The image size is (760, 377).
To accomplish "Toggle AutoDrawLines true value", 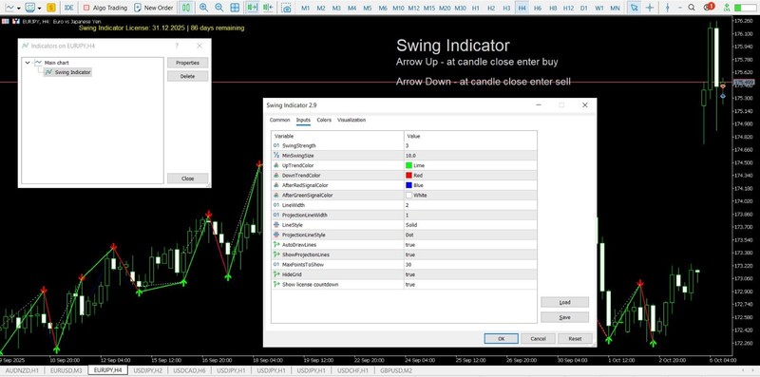I will click(x=470, y=245).
